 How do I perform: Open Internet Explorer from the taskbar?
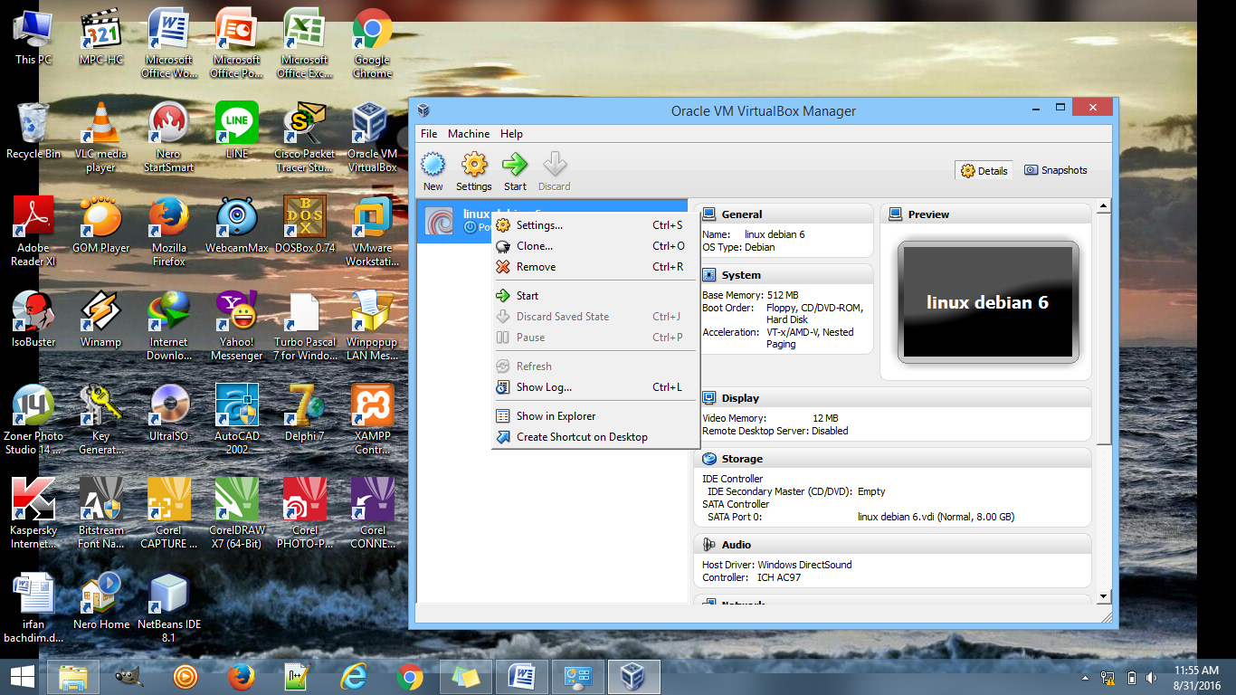click(x=353, y=677)
